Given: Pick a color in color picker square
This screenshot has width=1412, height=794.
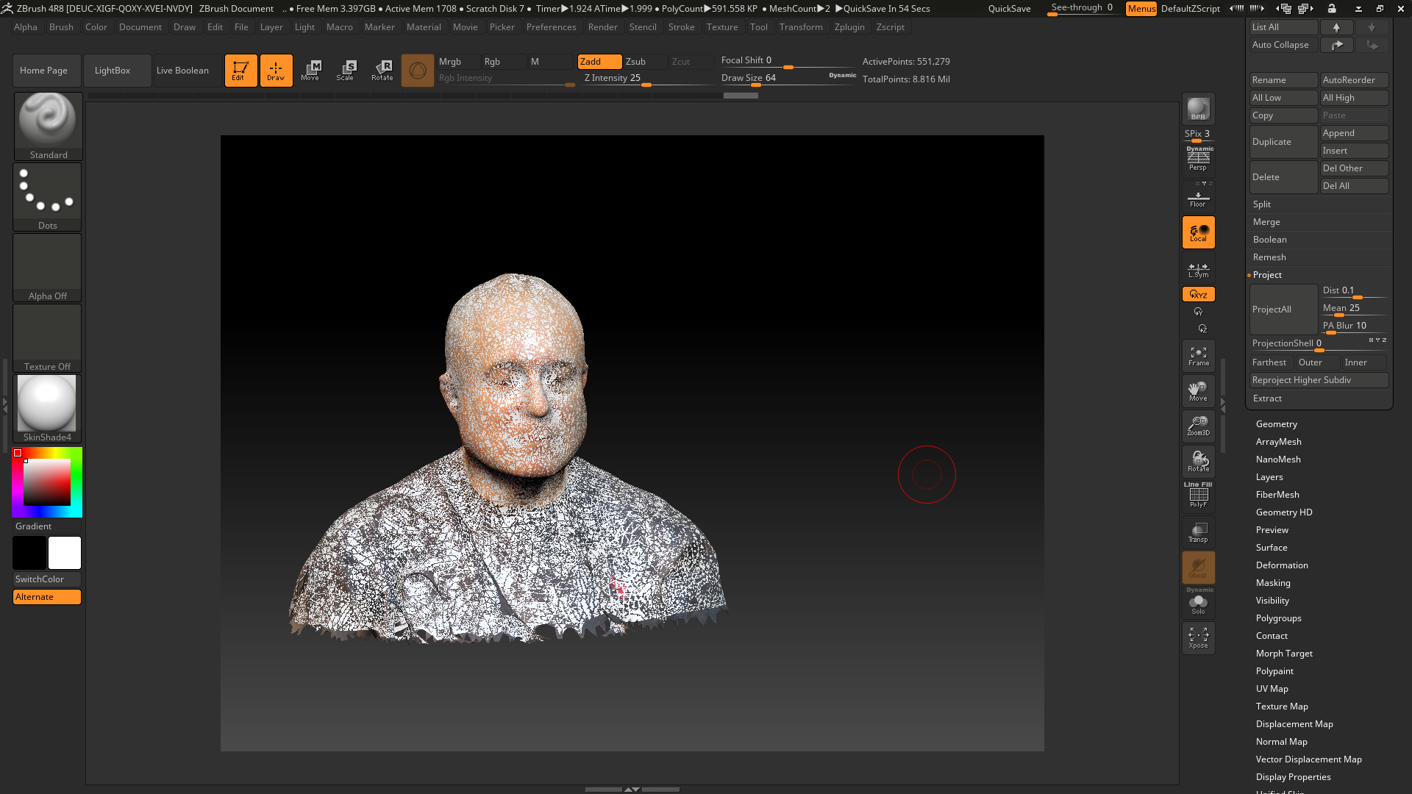Looking at the screenshot, I should point(47,482).
